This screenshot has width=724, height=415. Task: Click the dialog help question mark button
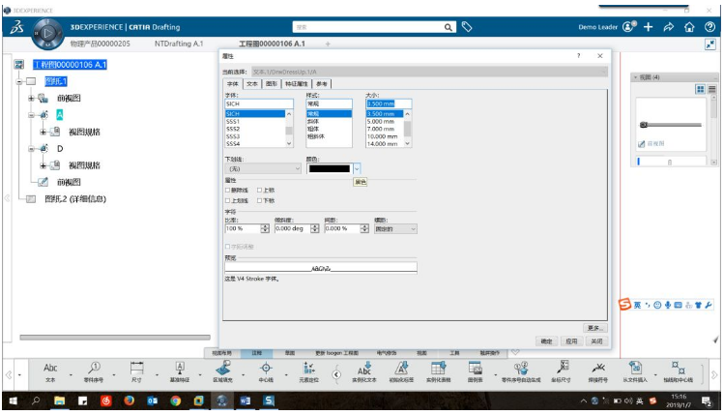[x=579, y=55]
